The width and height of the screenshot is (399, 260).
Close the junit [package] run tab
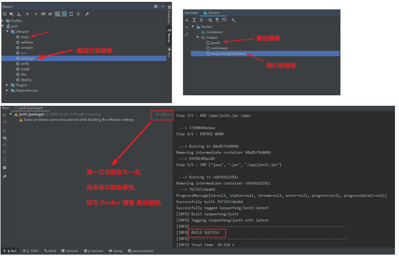(46, 108)
